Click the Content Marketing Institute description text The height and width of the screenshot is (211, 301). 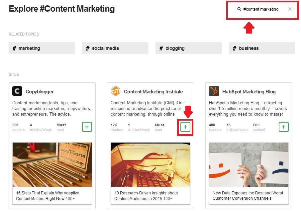(x=147, y=108)
